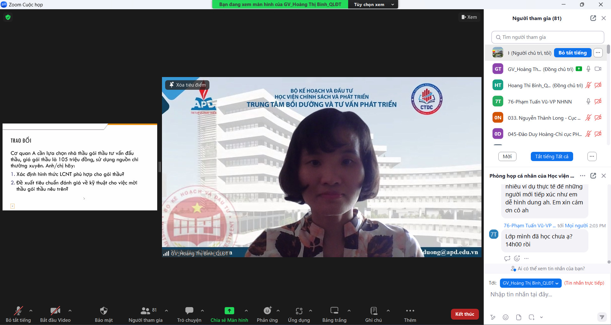Viewport: 611px width, 325px height.
Task: Open the Xem view menu
Action: 469,17
